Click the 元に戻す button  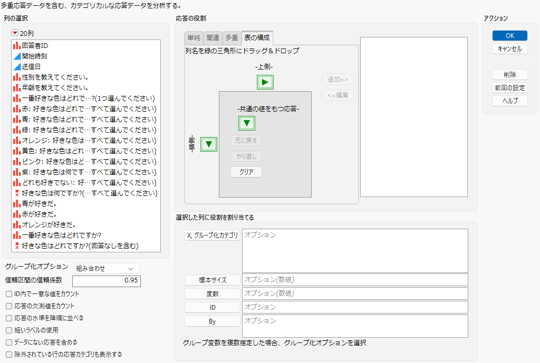tap(246, 140)
